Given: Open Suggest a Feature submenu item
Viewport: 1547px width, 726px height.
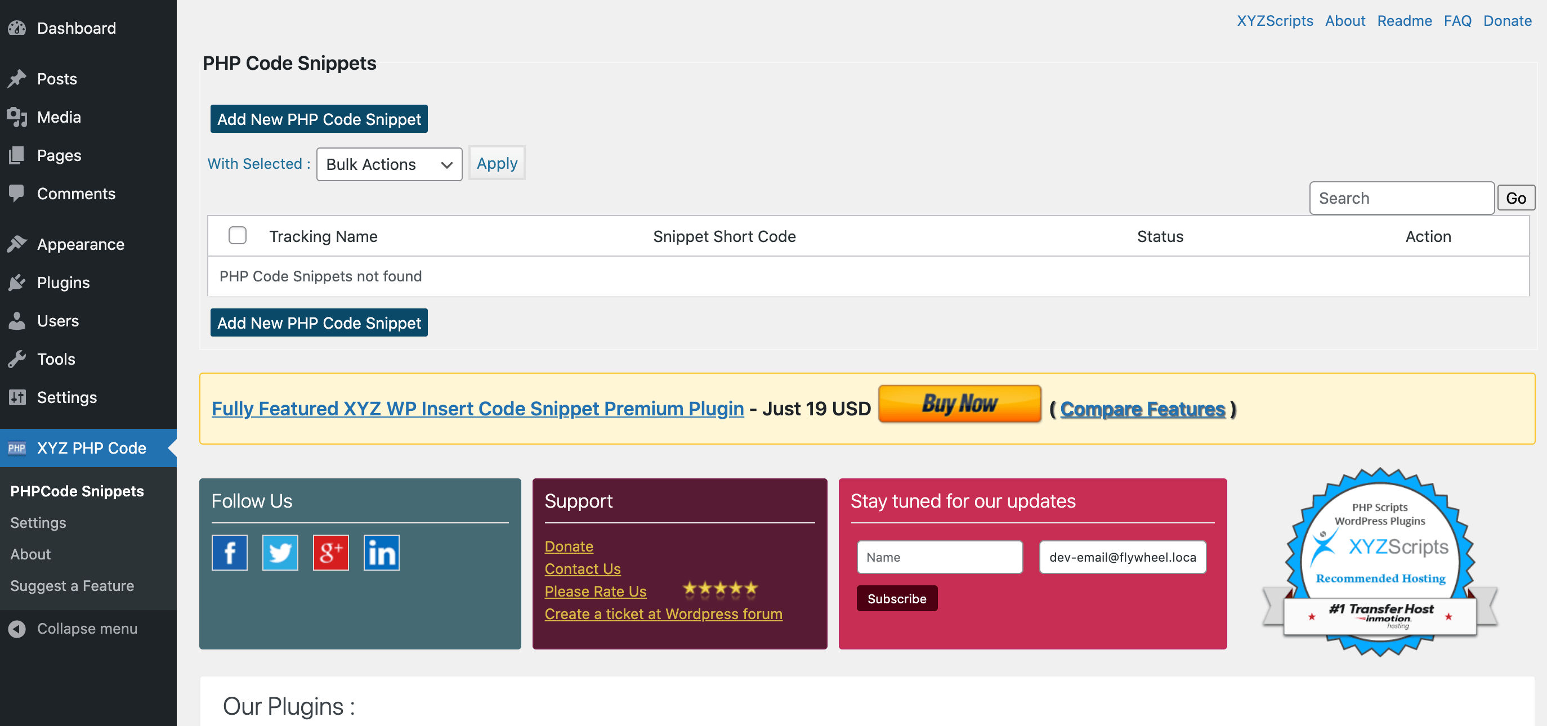Looking at the screenshot, I should point(72,585).
